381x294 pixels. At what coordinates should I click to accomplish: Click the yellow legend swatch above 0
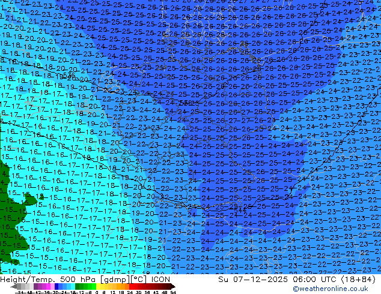click(x=98, y=286)
